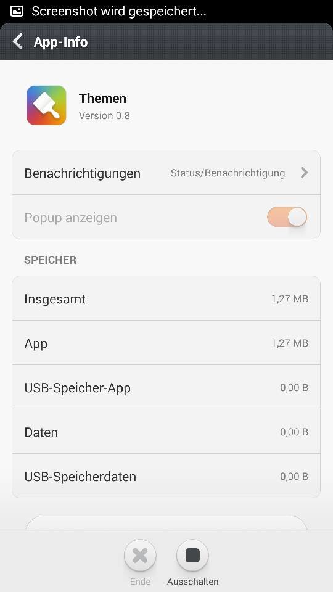333x592 pixels.
Task: Open Benachrichtigungen via the chevron arrow
Action: tap(304, 173)
